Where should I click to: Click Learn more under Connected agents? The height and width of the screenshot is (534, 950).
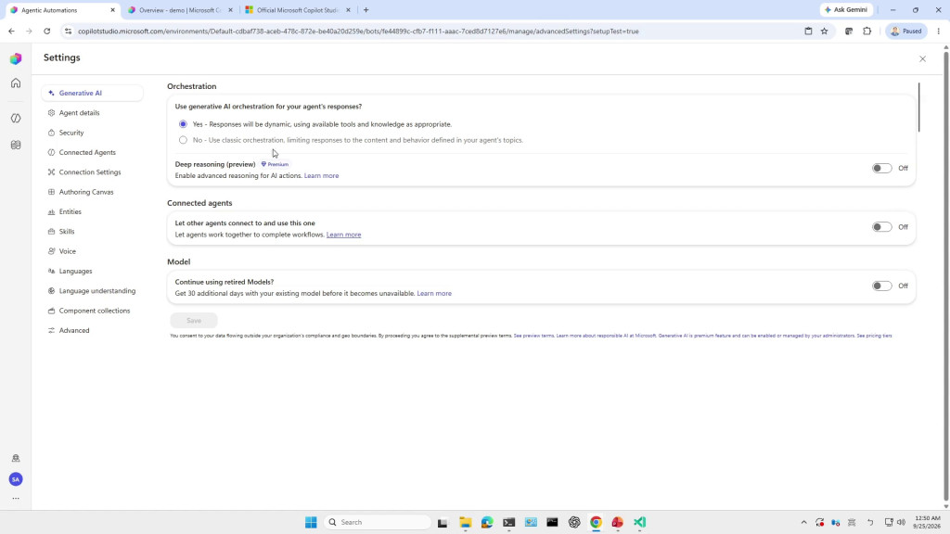tap(343, 235)
